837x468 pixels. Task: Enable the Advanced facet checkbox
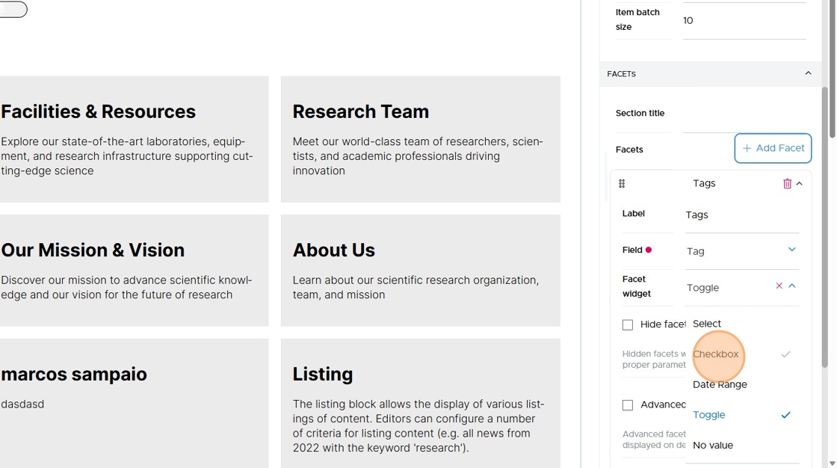628,405
